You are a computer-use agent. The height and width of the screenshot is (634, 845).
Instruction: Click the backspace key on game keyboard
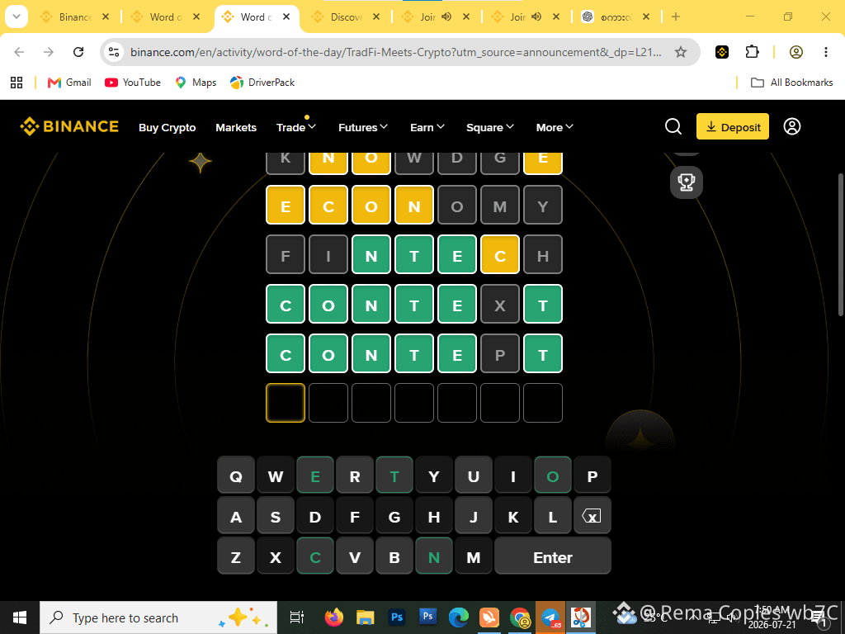tap(592, 517)
